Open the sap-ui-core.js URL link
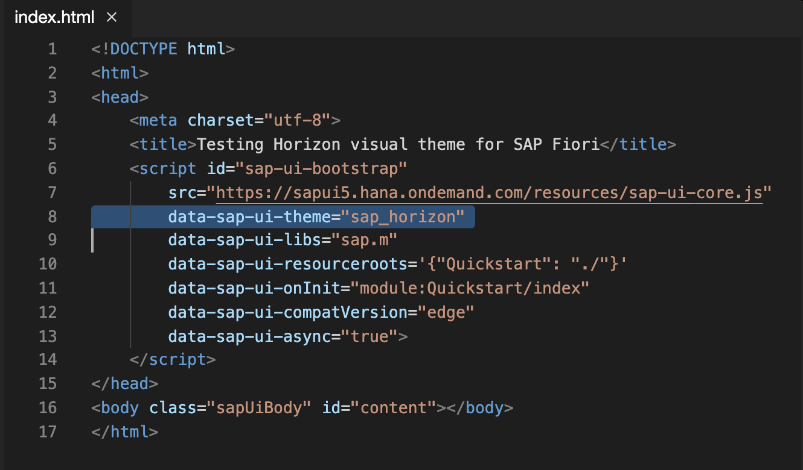 [x=489, y=193]
